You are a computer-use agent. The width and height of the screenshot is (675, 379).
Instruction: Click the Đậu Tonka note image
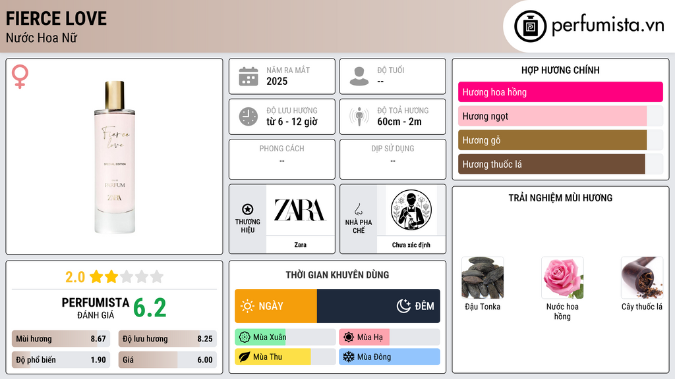coord(483,278)
